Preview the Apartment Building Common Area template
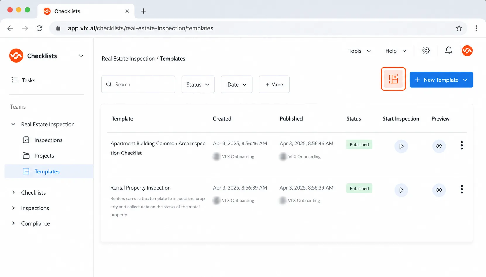The width and height of the screenshot is (486, 277). 439,146
